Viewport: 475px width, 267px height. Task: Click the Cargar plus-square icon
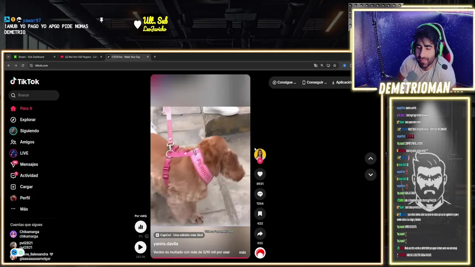pyautogui.click(x=13, y=187)
